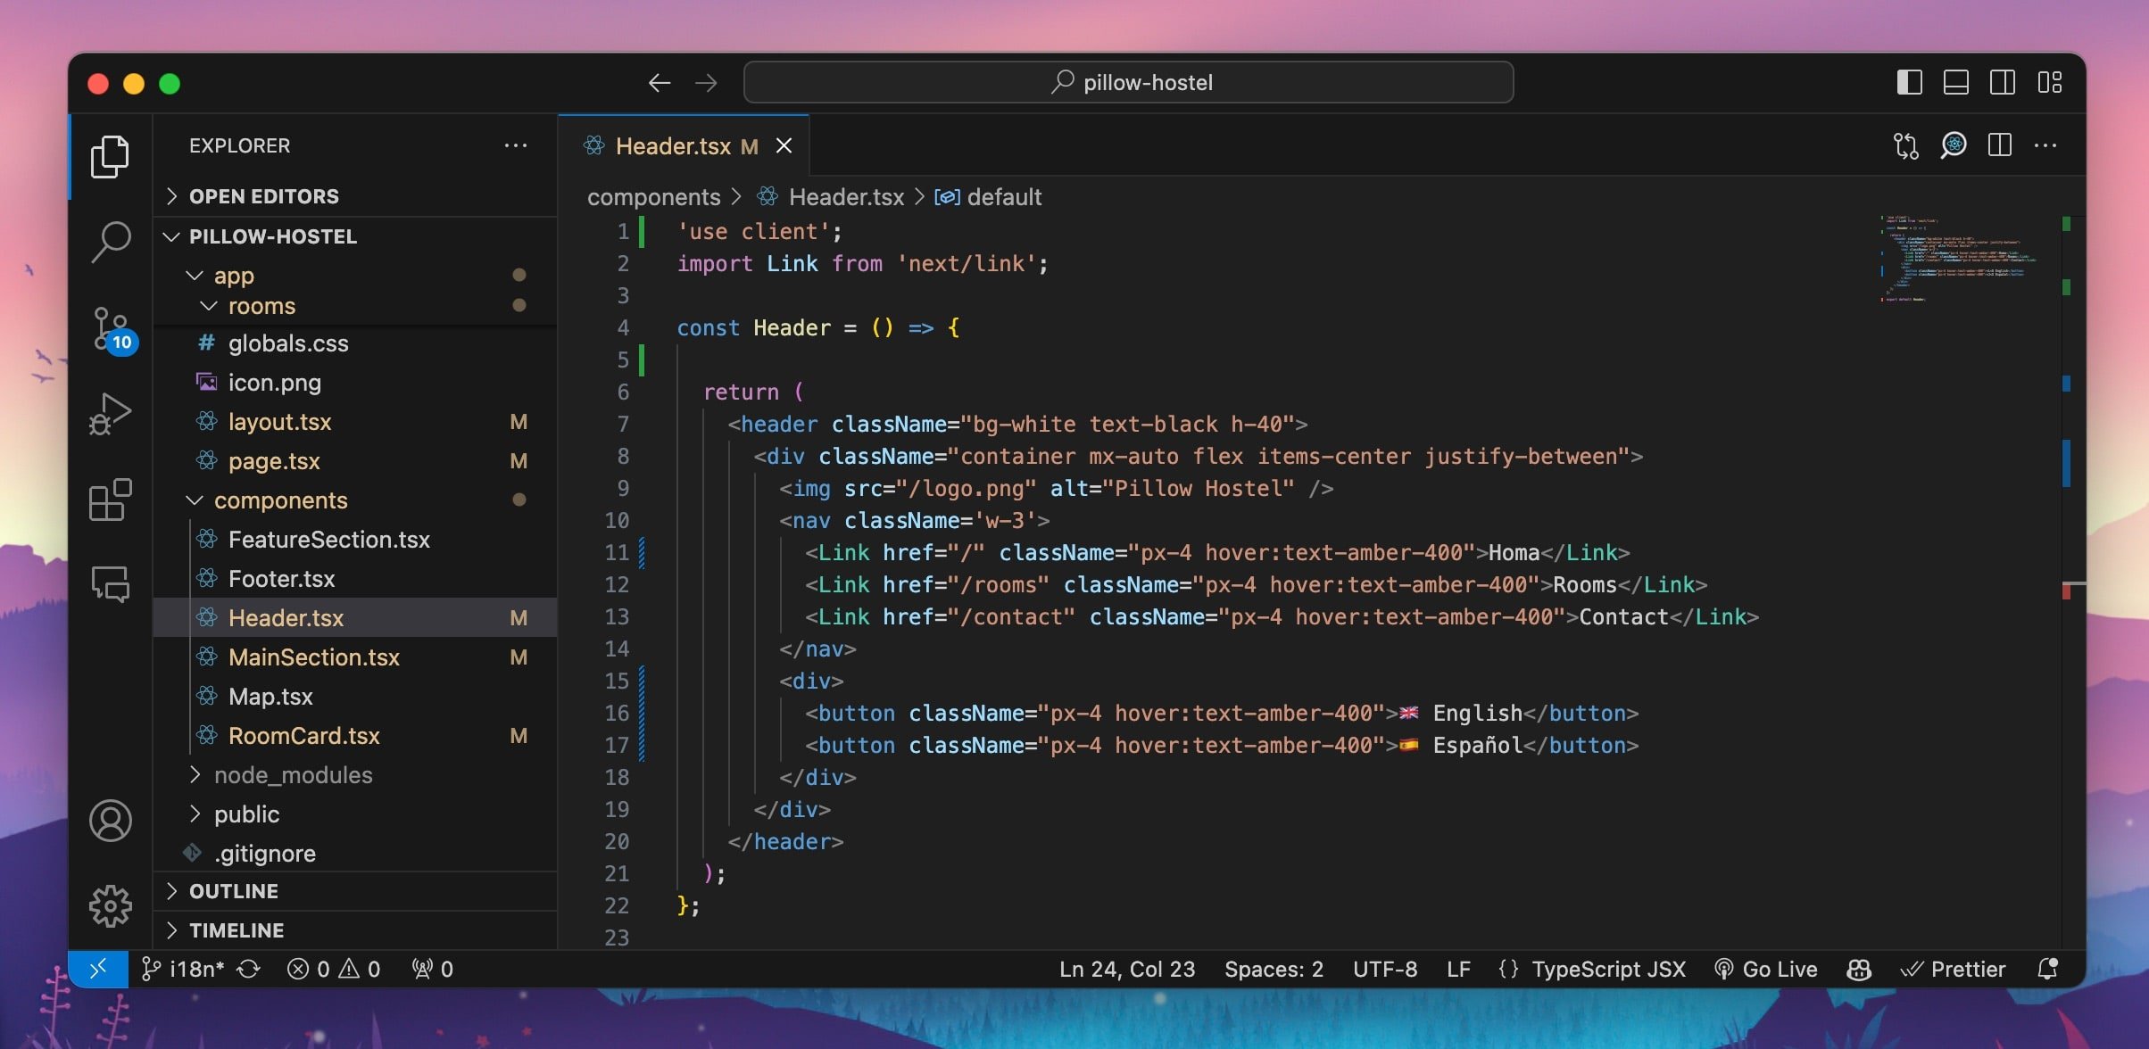Open FeatureSection.tsx file

click(x=355, y=540)
